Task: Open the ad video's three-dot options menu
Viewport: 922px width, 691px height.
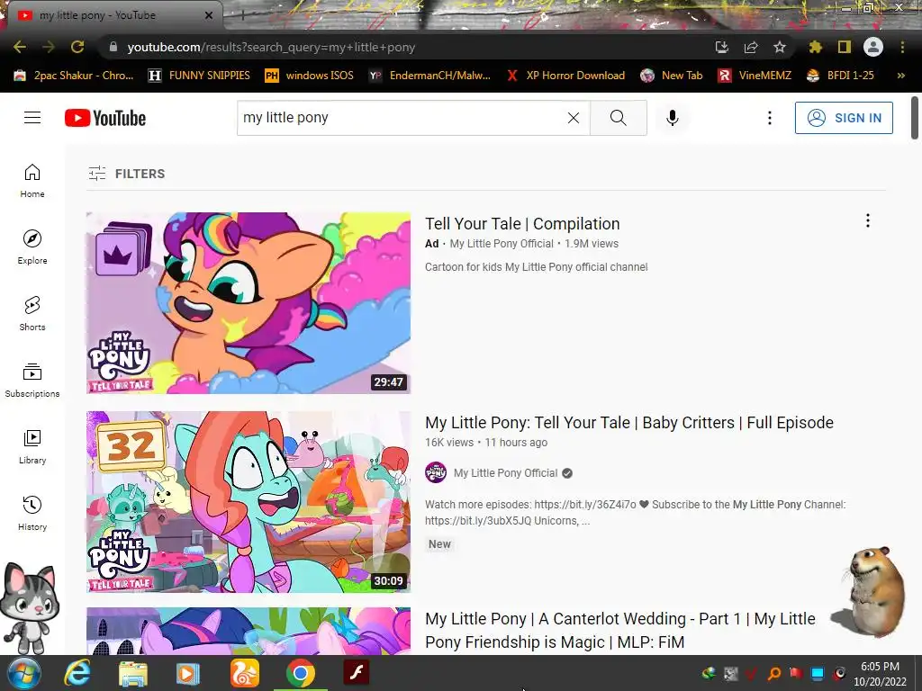Action: [867, 220]
